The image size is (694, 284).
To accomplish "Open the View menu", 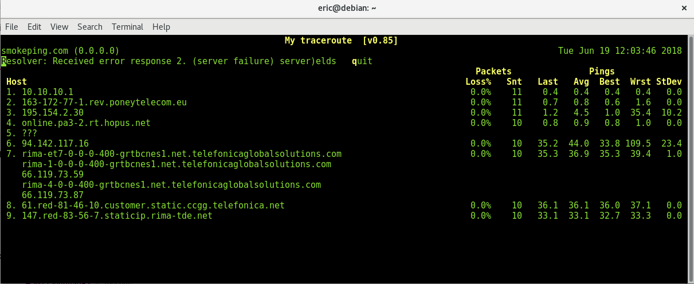I will pyautogui.click(x=59, y=27).
